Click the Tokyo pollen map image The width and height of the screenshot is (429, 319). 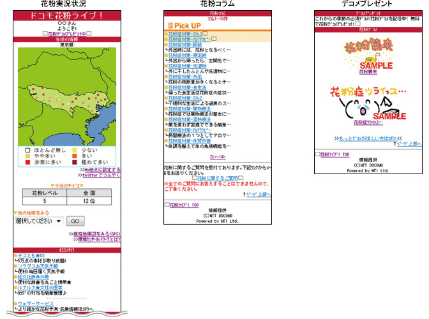pos(67,96)
